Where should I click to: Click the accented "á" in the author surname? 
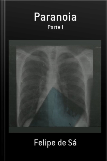74,142
